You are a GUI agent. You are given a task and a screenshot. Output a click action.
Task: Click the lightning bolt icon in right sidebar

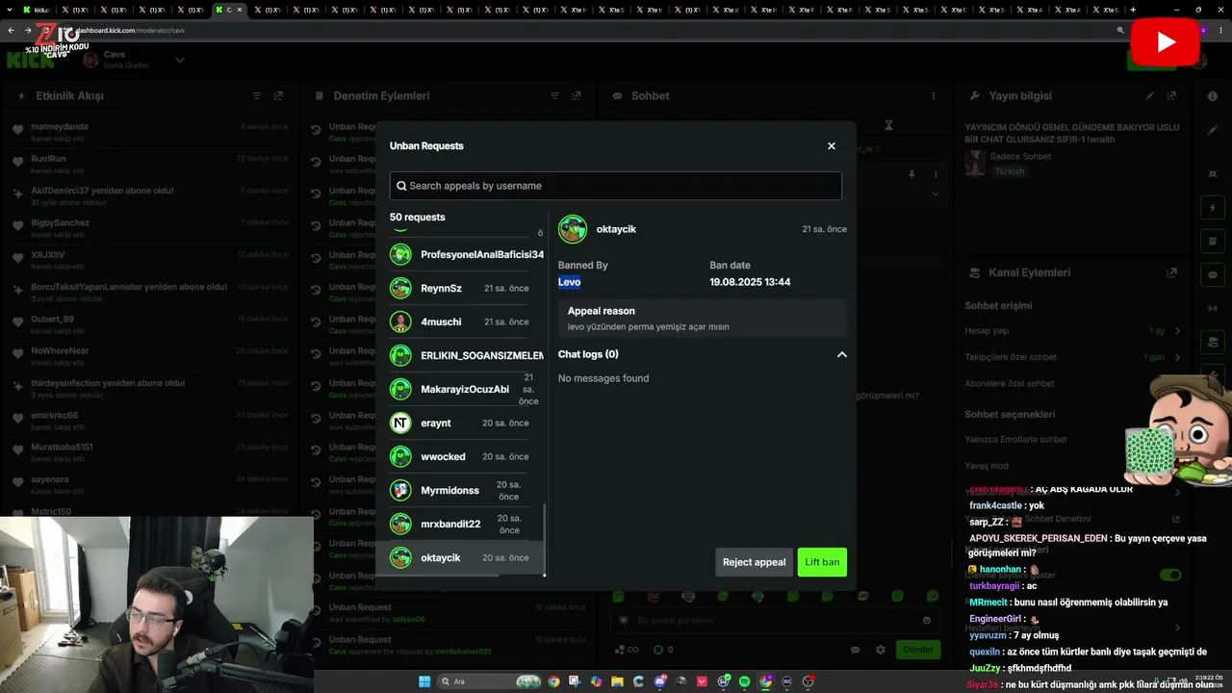(x=1213, y=208)
